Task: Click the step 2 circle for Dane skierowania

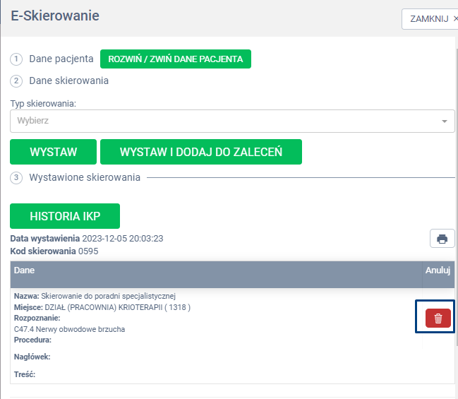Action: pyautogui.click(x=17, y=81)
